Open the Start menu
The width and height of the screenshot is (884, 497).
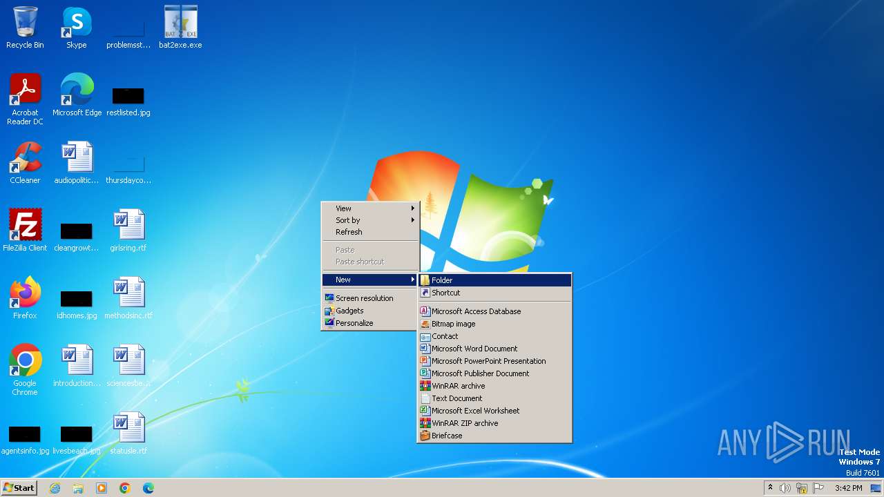pos(19,488)
